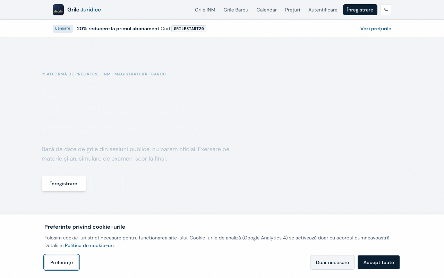Go to the Calendar page
The height and width of the screenshot is (278, 444).
(267, 10)
